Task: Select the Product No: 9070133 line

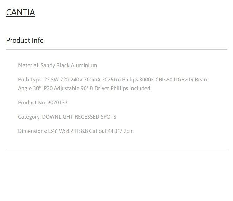Action: point(43,103)
